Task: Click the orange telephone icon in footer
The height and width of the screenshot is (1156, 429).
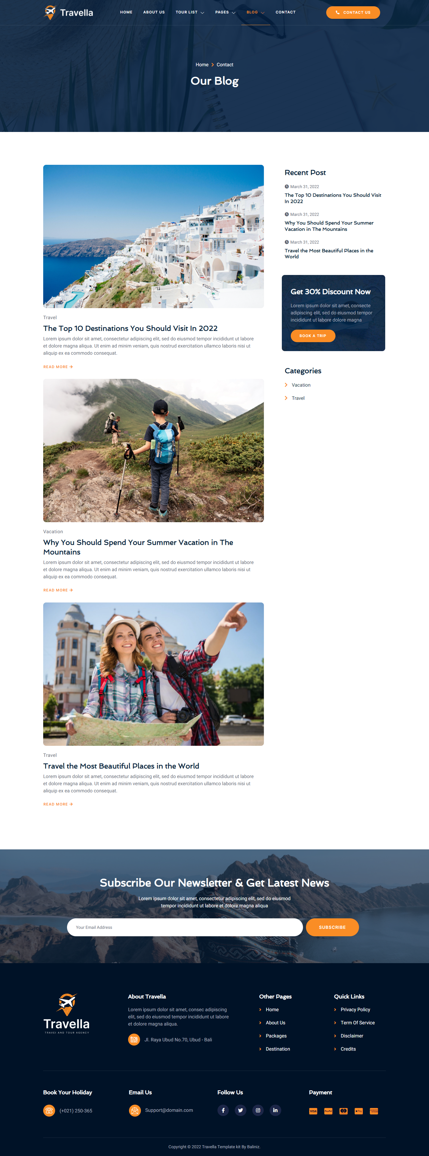Action: click(x=49, y=1110)
